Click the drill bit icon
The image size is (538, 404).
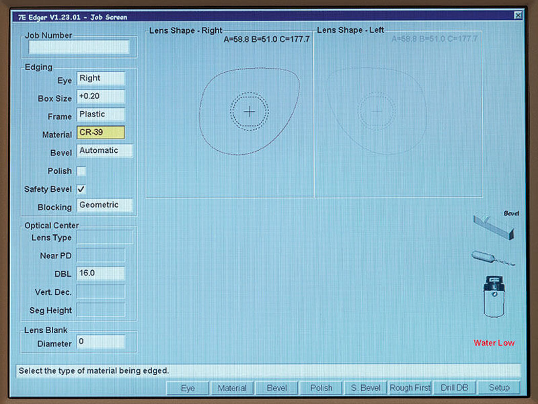(493, 258)
